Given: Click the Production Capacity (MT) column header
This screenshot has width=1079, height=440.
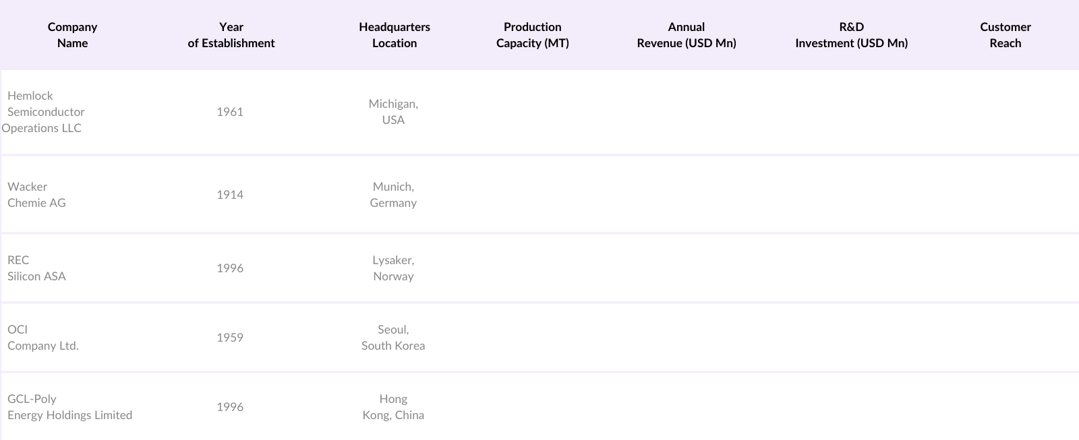Looking at the screenshot, I should click(533, 35).
